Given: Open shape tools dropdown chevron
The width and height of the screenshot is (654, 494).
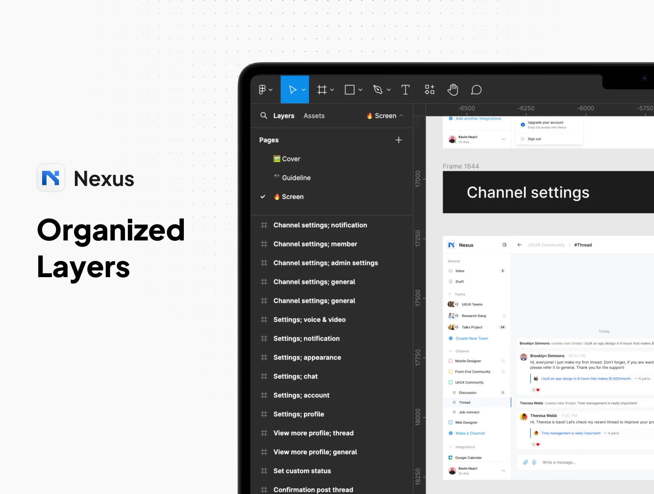Looking at the screenshot, I should coord(360,90).
